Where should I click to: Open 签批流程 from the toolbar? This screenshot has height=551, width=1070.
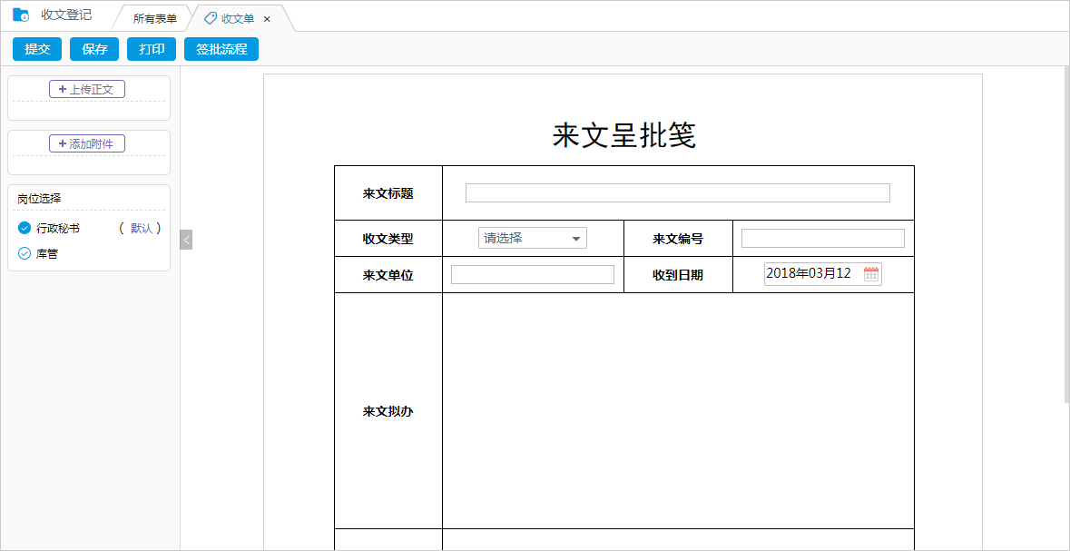[221, 49]
